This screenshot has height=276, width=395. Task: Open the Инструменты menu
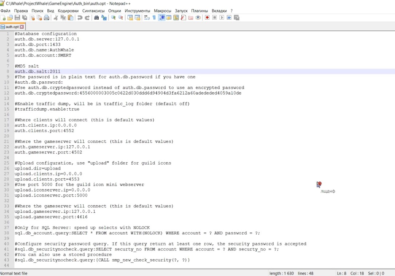pos(137,11)
